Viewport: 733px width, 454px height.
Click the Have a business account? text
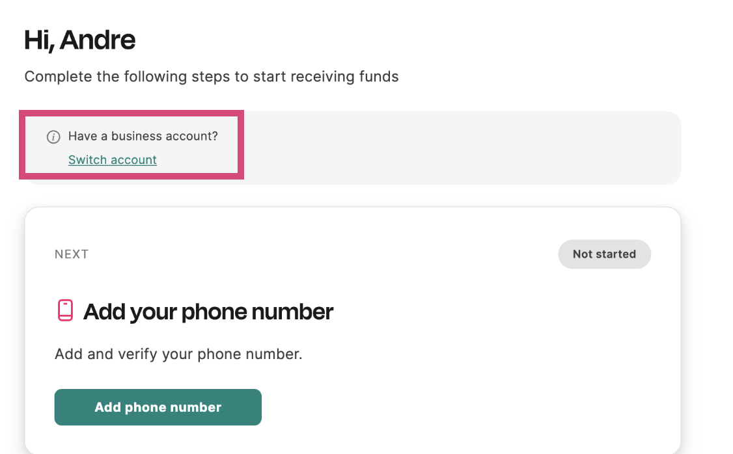(x=143, y=136)
